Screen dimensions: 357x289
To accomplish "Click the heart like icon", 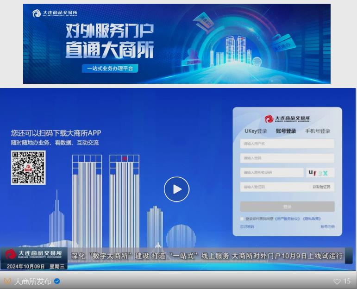I will tap(337, 281).
